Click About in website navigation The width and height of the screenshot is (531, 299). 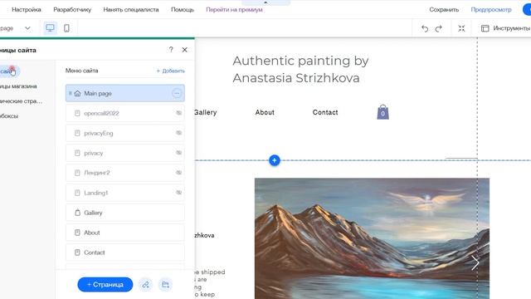(265, 112)
